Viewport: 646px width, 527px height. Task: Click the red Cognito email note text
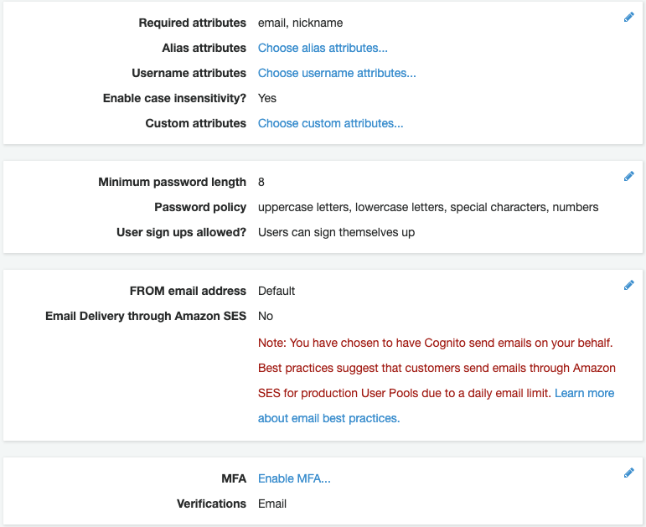pyautogui.click(x=437, y=368)
